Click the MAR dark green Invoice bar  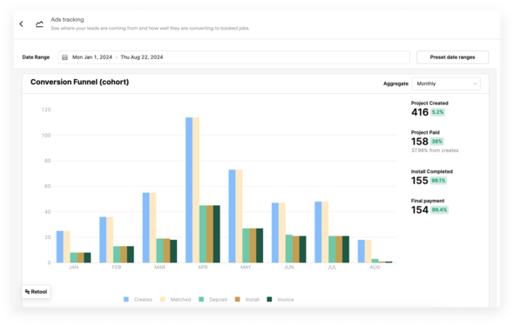tap(173, 251)
